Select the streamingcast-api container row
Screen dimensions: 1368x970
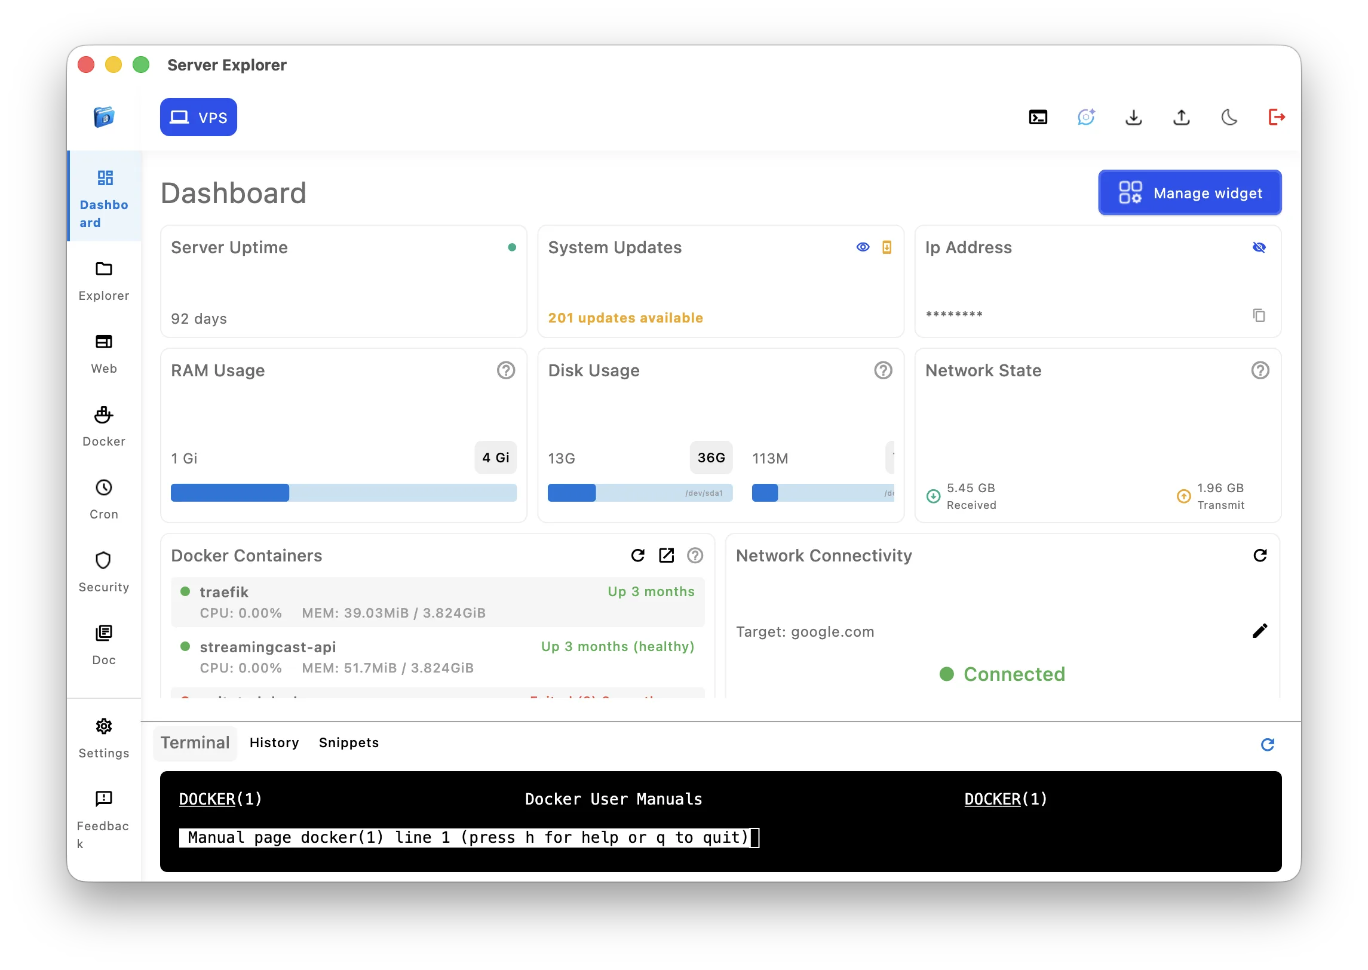coord(437,657)
